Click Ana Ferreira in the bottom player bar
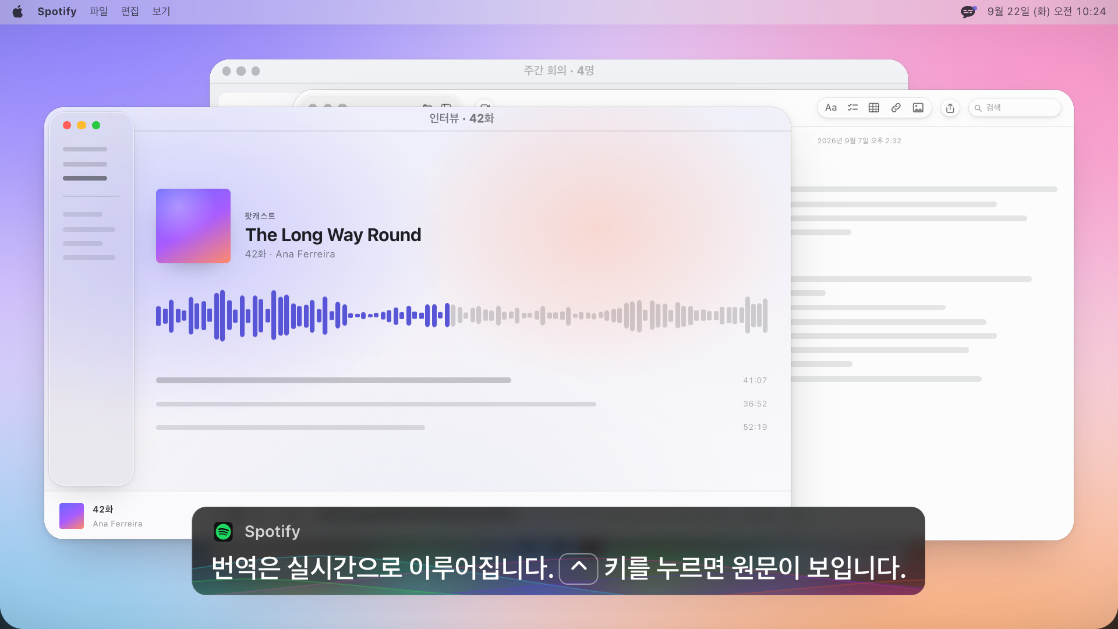Screen dimensions: 1118x629 tap(118, 524)
